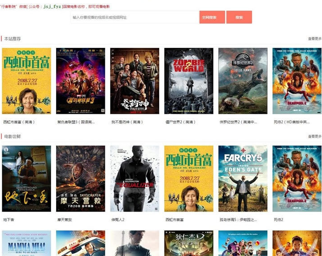Image resolution: width=322 pixels, height=256 pixels.
Task: Open 西虹市首富 poster in 电影尝鲜 section
Action: tap(189, 178)
